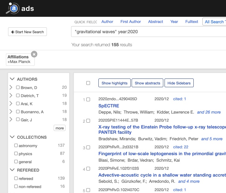Collapse the Authors facet section
Image resolution: width=226 pixels, height=193 pixels.
(12, 79)
